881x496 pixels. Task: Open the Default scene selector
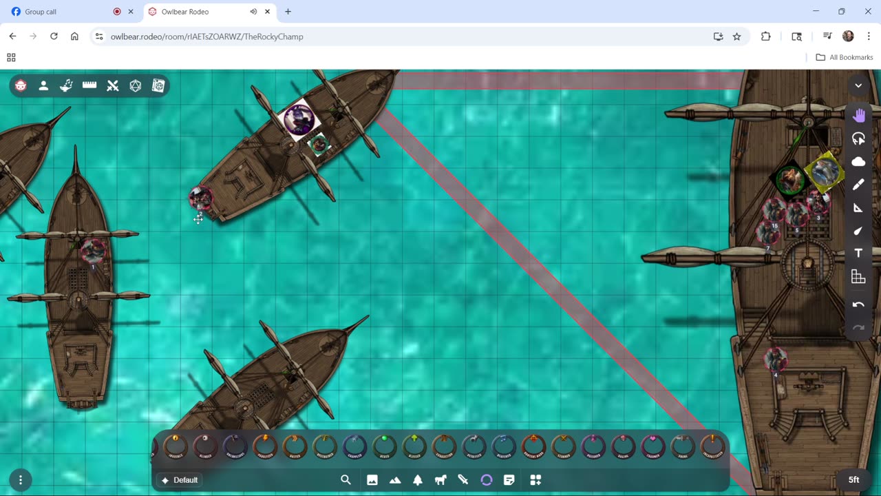pos(180,480)
